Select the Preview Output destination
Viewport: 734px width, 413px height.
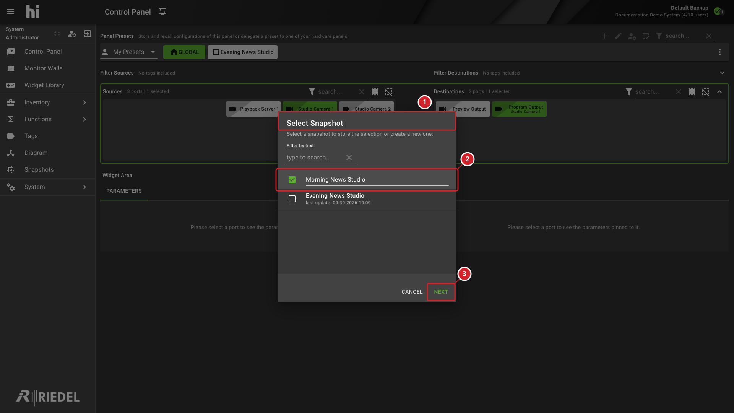tap(463, 109)
